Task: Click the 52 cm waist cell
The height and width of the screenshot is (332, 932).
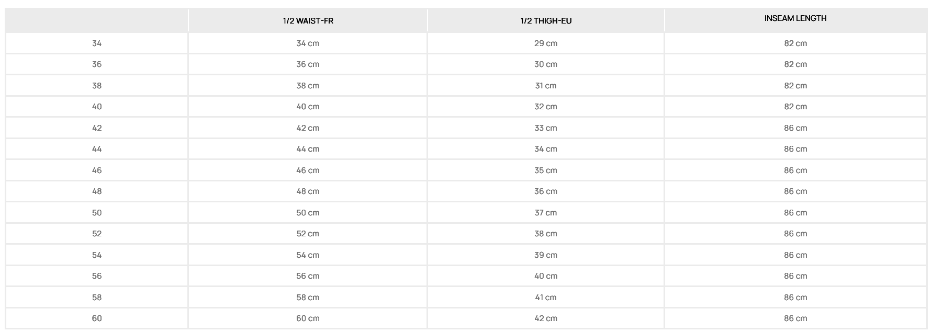Action: click(308, 234)
